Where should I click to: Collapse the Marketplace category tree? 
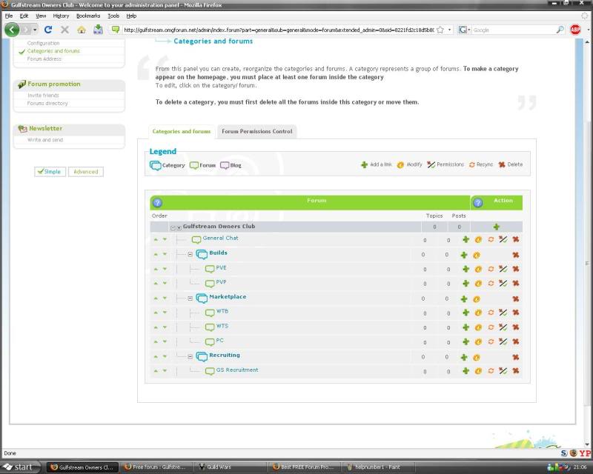point(190,298)
